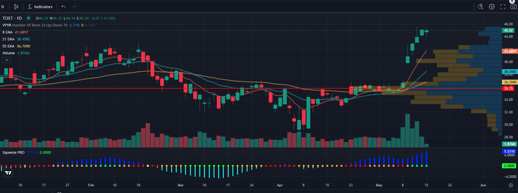Click the green 0.0000 Squeeze label
518x193 pixels.
[x=509, y=166]
